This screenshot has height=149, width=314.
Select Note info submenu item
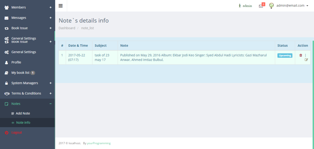[23, 123]
